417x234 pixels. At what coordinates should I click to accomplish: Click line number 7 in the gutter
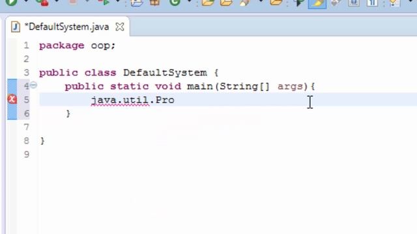[x=26, y=127]
